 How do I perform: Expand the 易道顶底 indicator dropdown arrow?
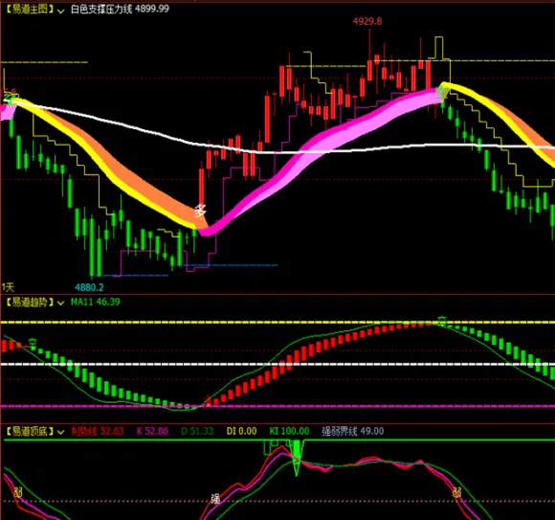tap(60, 432)
